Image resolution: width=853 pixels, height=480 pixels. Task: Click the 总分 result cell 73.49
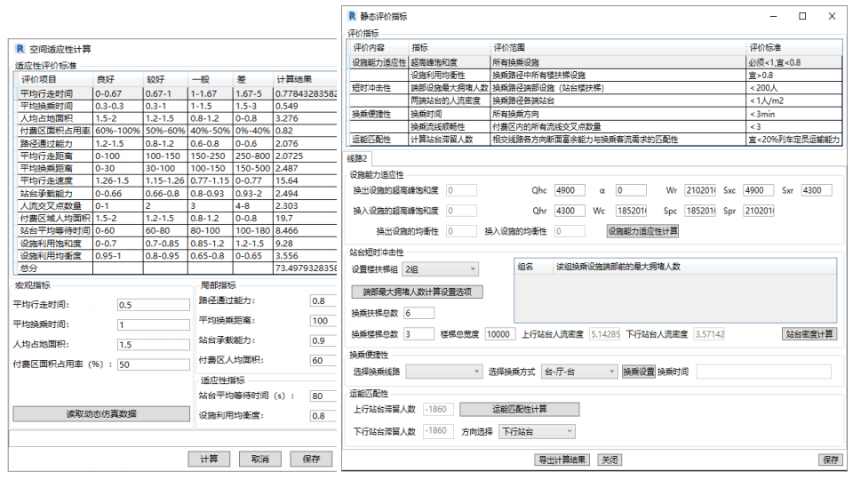(305, 268)
